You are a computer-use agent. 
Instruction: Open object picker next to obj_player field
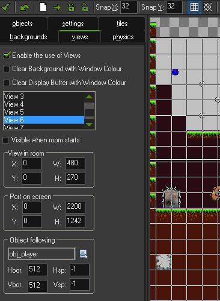(x=84, y=254)
